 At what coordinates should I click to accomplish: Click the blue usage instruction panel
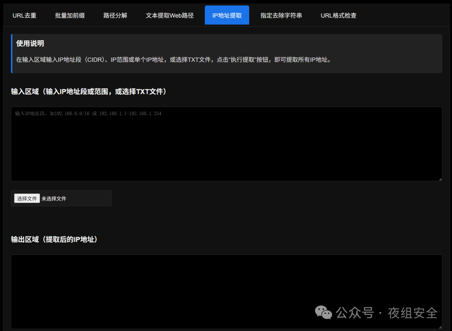226,54
